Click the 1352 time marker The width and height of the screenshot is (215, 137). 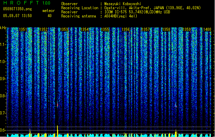coord(44,29)
